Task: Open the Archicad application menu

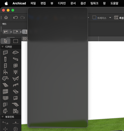Action: (x=19, y=3)
